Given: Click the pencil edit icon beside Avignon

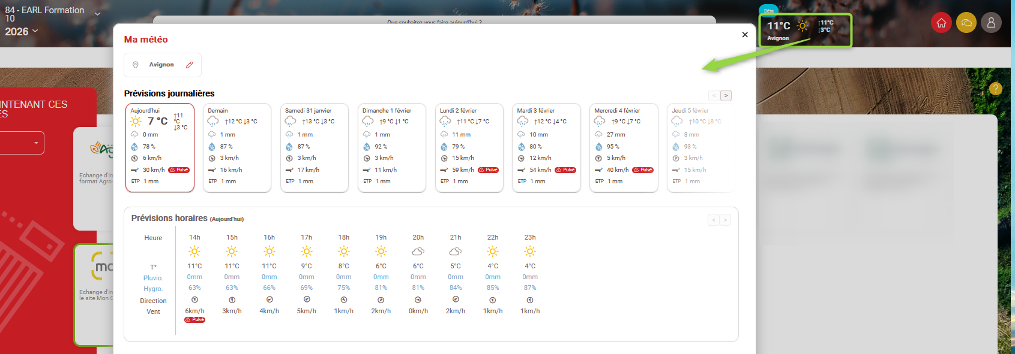Looking at the screenshot, I should pos(189,65).
